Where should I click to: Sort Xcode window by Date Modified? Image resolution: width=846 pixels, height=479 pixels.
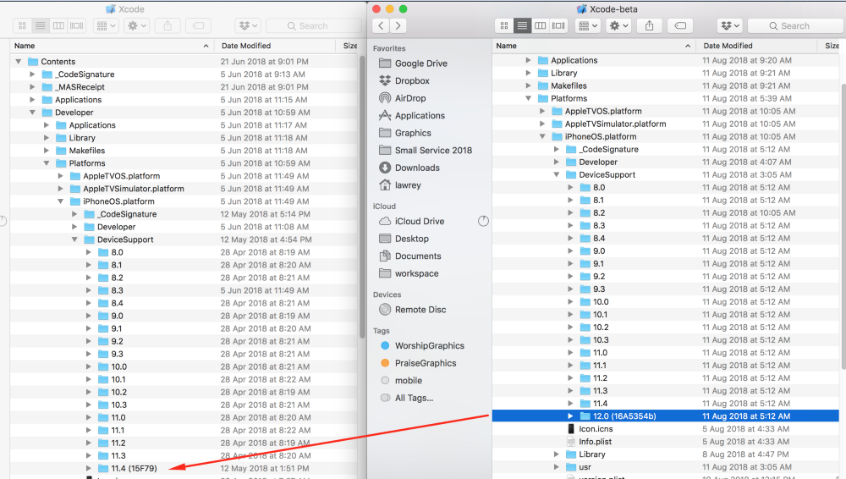pyautogui.click(x=276, y=46)
